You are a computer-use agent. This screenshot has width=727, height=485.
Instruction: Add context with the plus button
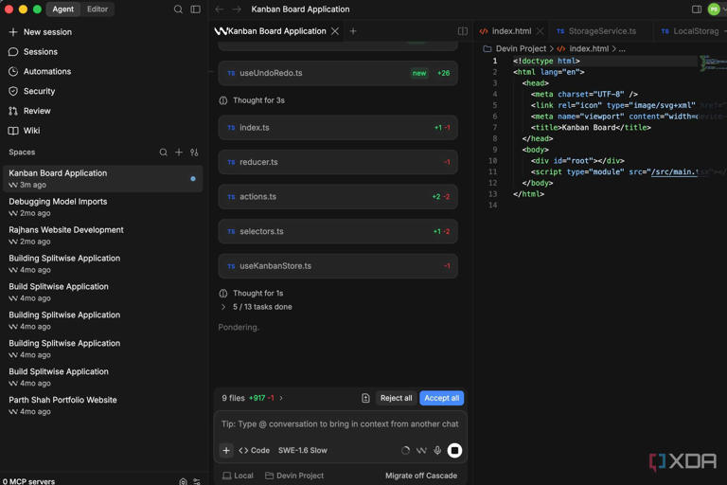(x=226, y=450)
